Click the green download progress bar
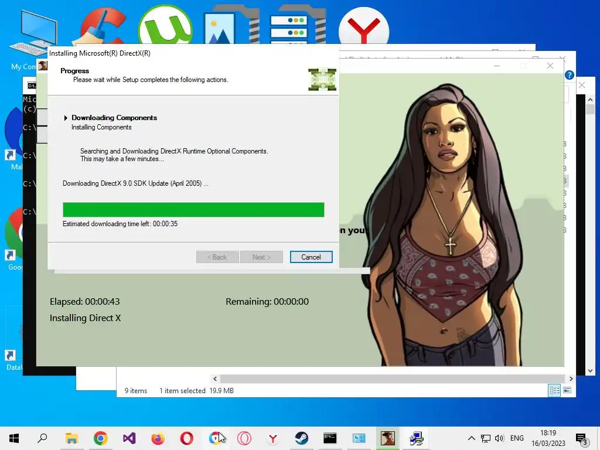600x450 pixels. 193,210
